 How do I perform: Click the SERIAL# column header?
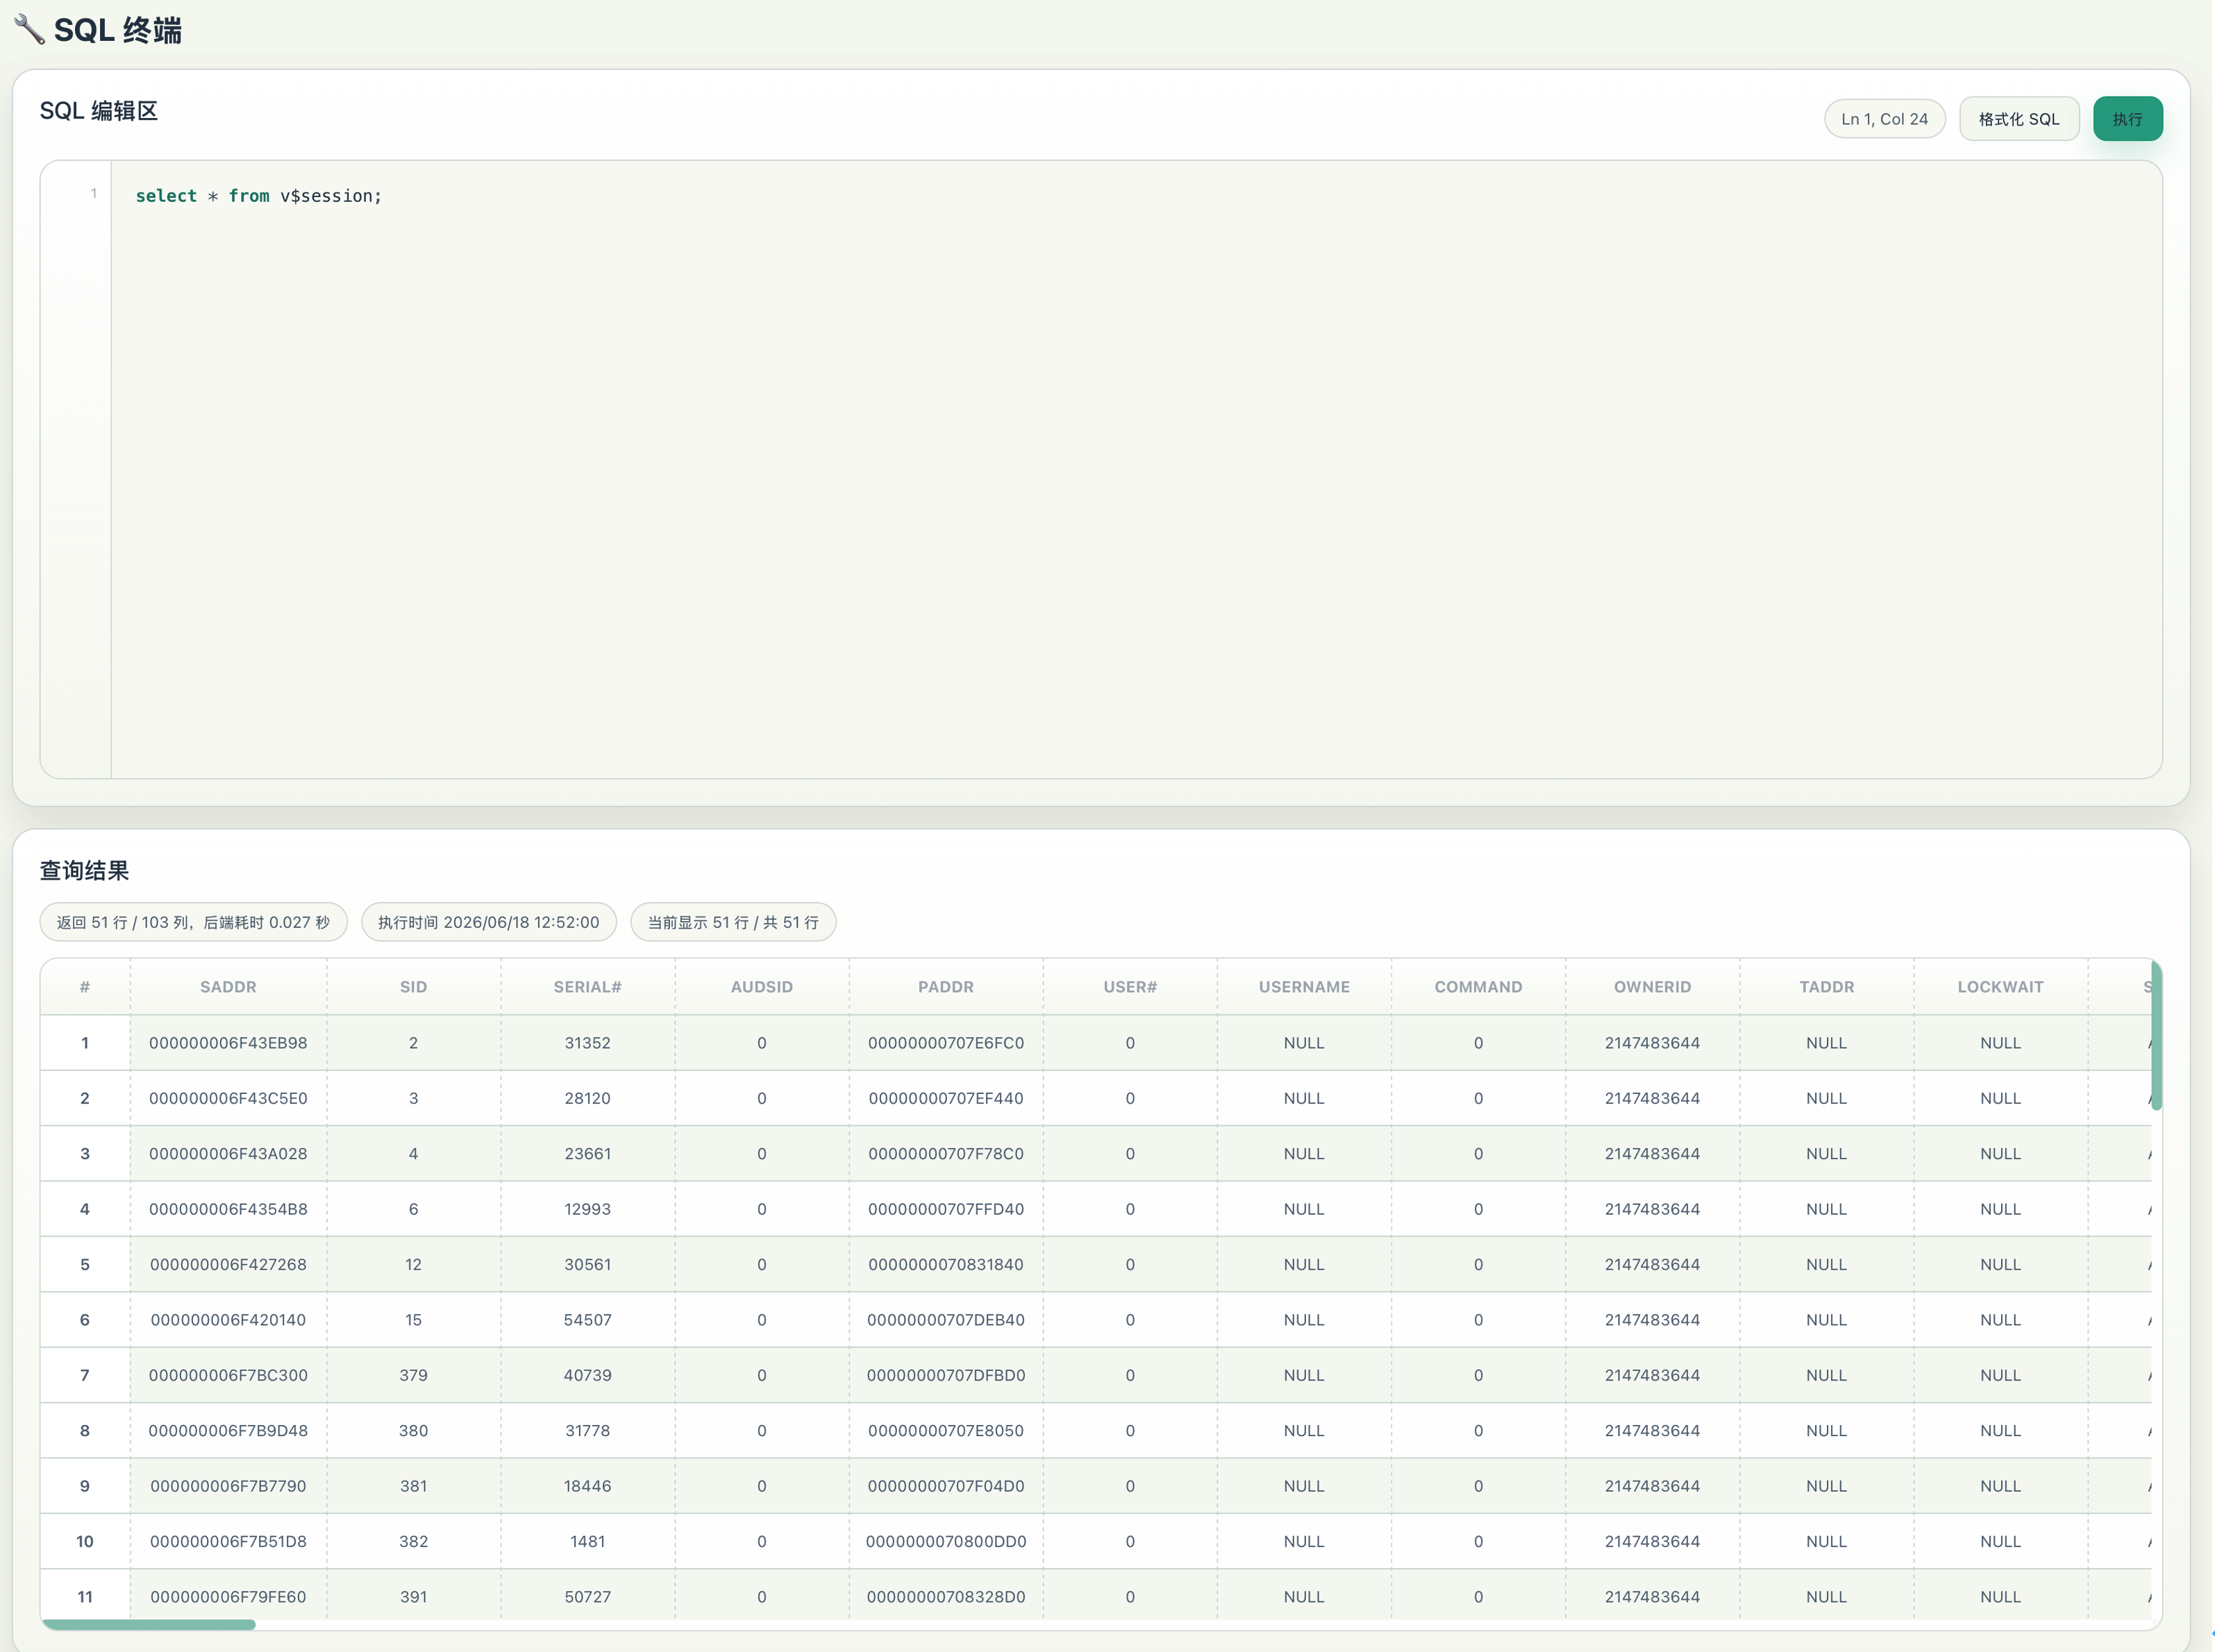[587, 987]
